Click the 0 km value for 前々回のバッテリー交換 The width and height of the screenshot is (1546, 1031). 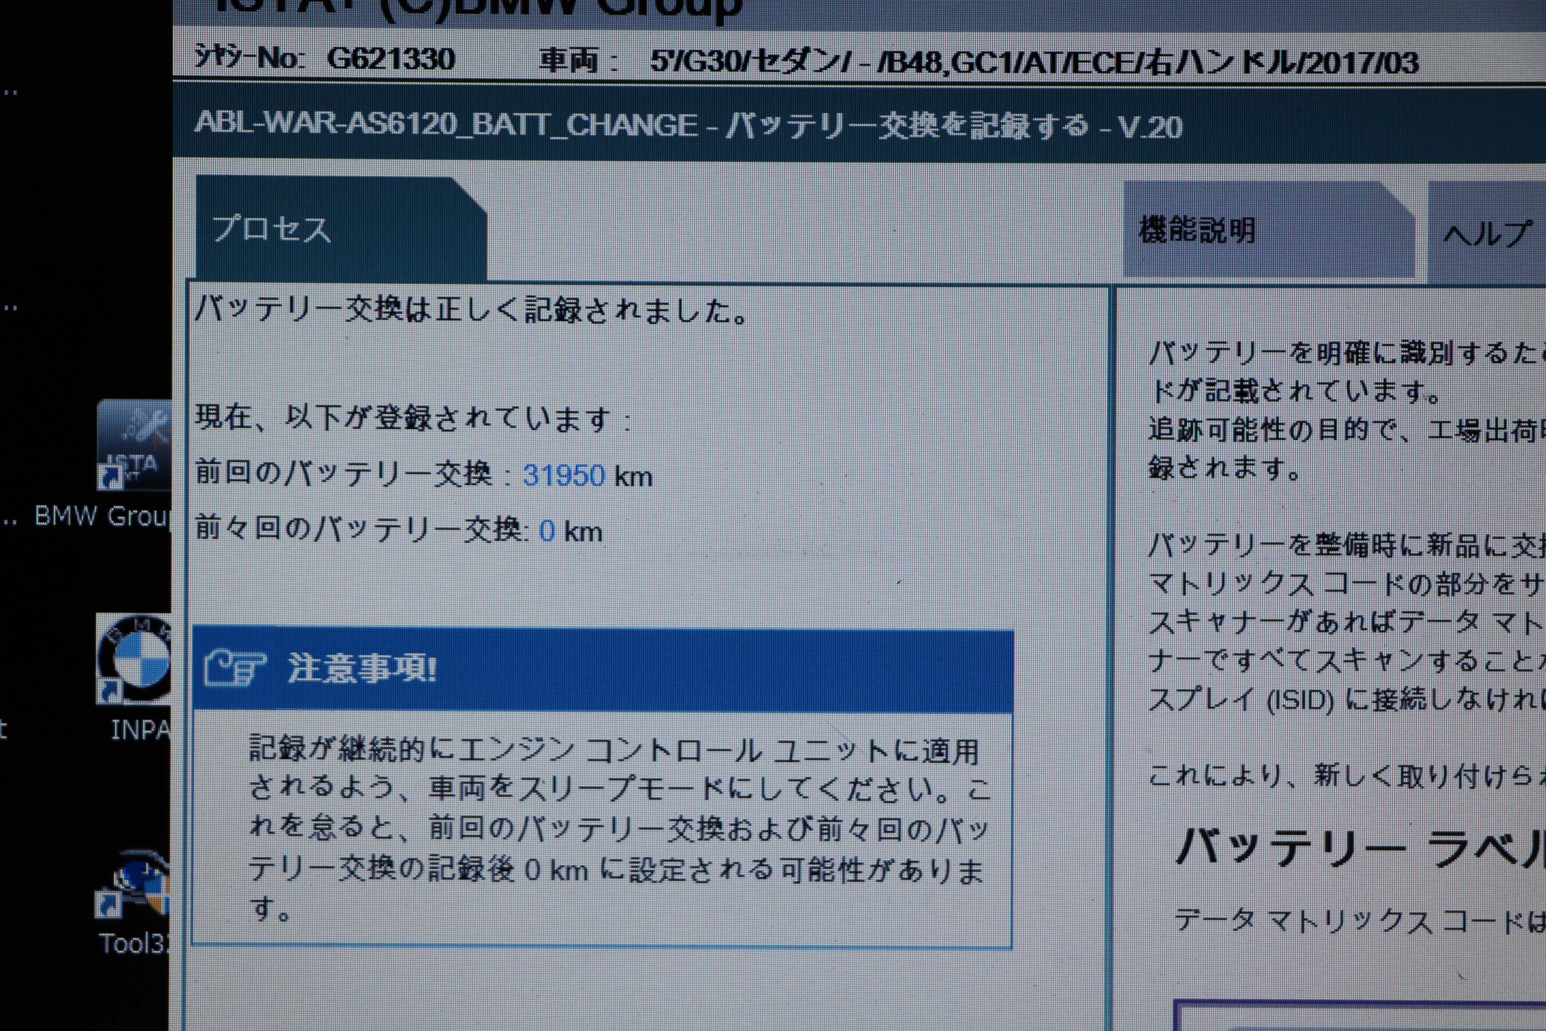[570, 531]
